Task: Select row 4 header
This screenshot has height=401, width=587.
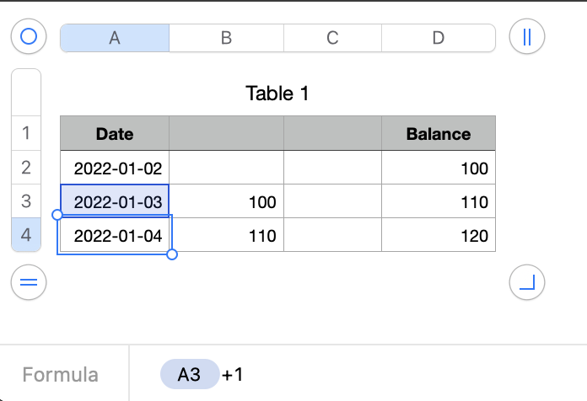Action: [25, 235]
